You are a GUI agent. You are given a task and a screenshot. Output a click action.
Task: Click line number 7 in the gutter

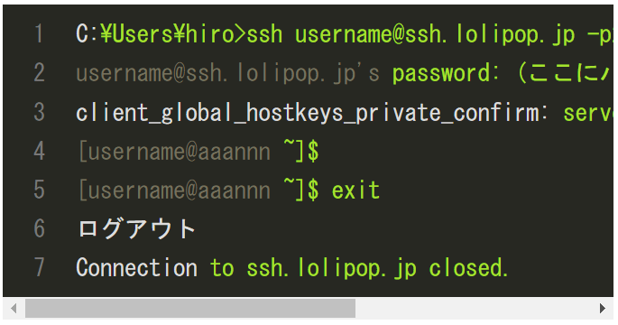pos(39,268)
